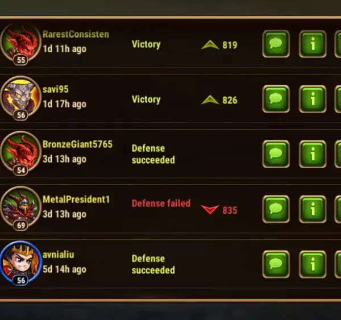The image size is (341, 320).
Task: Click the red Defense failed label
Action: click(x=161, y=203)
